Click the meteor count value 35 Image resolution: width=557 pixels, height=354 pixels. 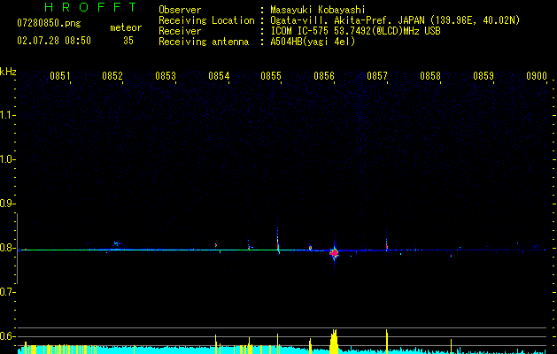click(128, 41)
